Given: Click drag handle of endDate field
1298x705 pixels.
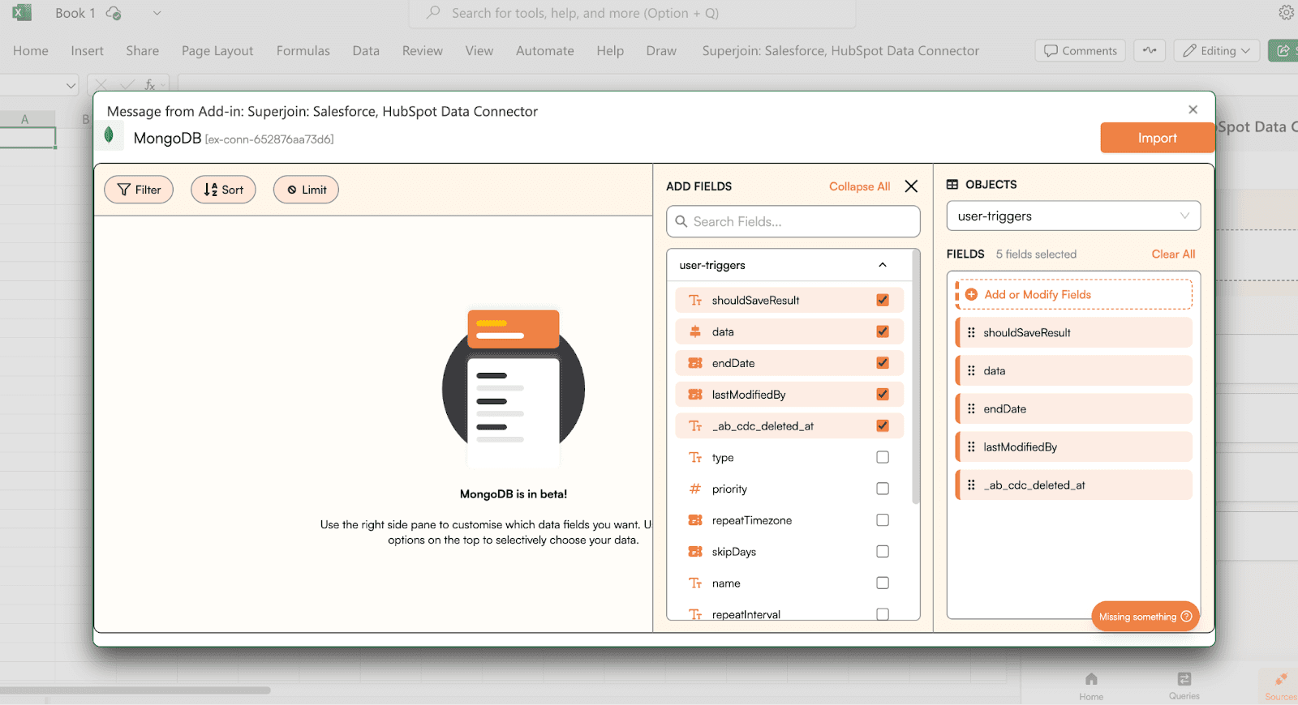Looking at the screenshot, I should (971, 408).
